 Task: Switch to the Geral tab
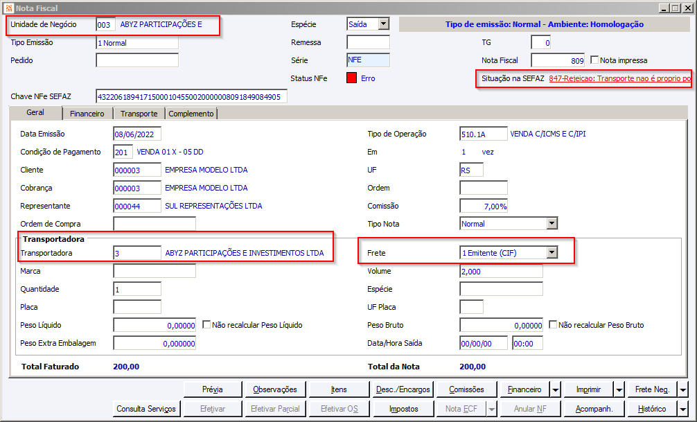tap(35, 112)
